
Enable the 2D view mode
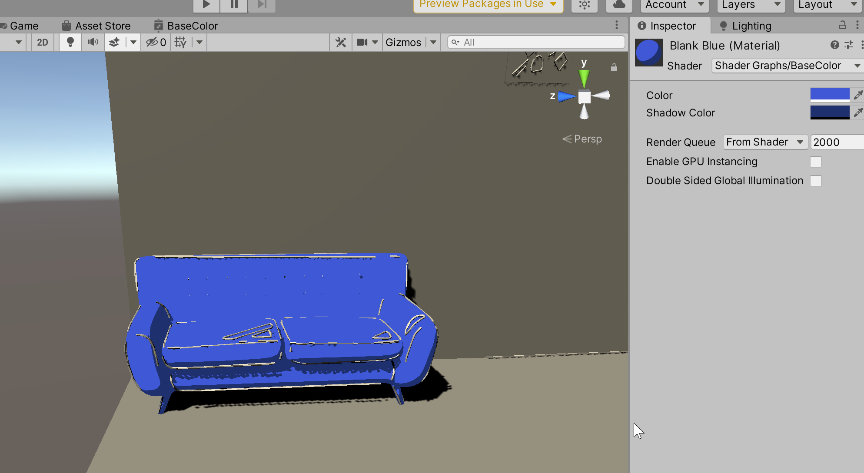(x=43, y=42)
